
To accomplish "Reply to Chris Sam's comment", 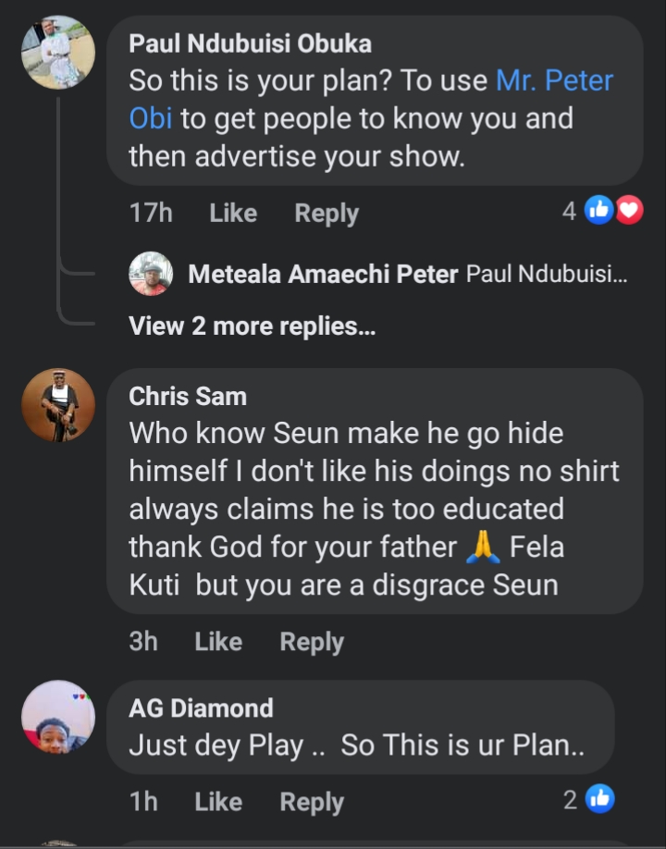I will [x=312, y=642].
